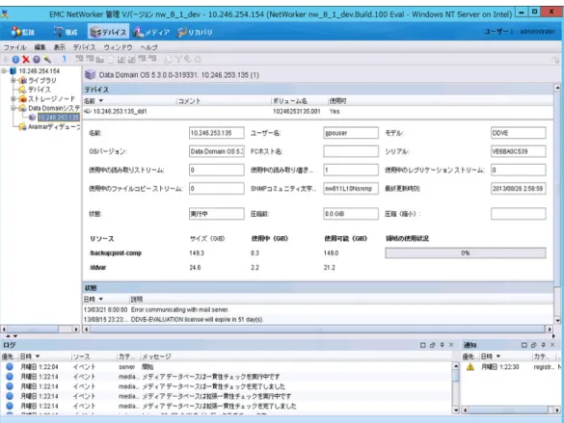Select the Avamar deduplication tree item
The image size is (564, 423).
(54, 126)
